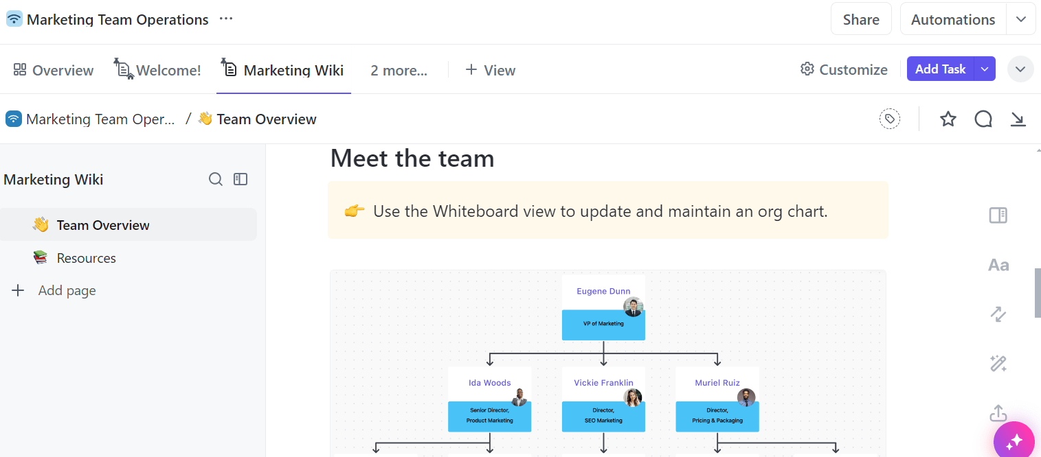Open the AI sparkle assistant button
Viewport: 1041px width, 457px height.
tap(1014, 441)
